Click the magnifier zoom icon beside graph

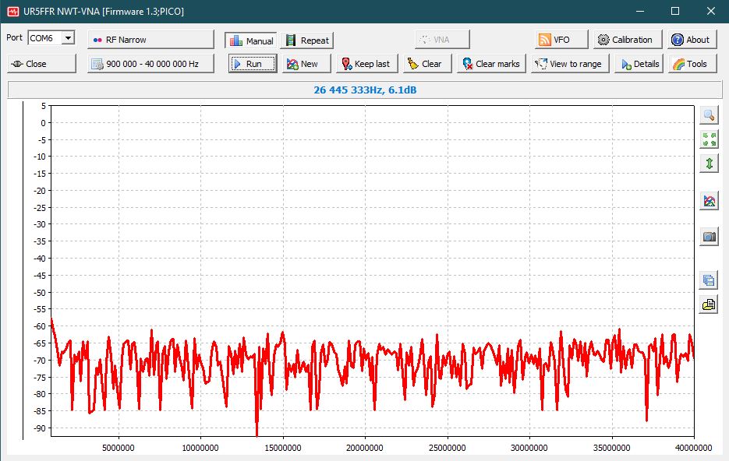point(709,115)
